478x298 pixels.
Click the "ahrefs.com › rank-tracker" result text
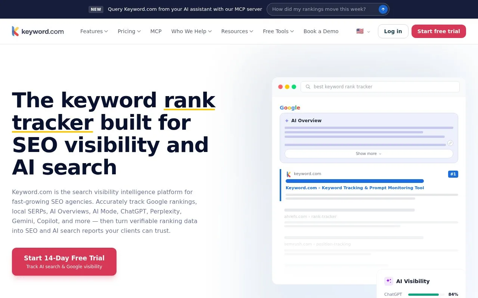(310, 217)
